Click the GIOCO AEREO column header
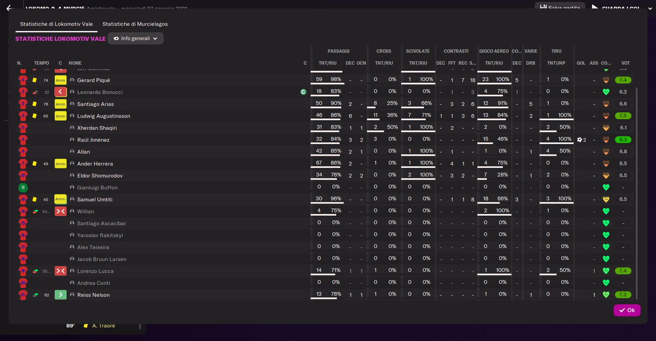 [494, 51]
